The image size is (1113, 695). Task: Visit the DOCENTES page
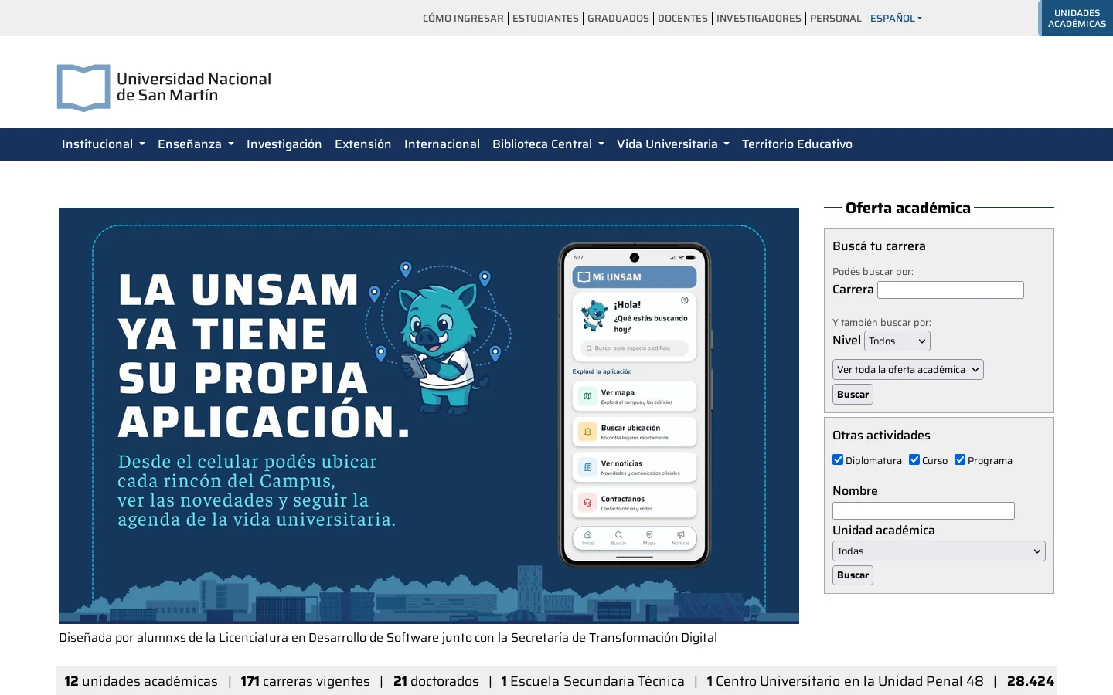coord(682,18)
